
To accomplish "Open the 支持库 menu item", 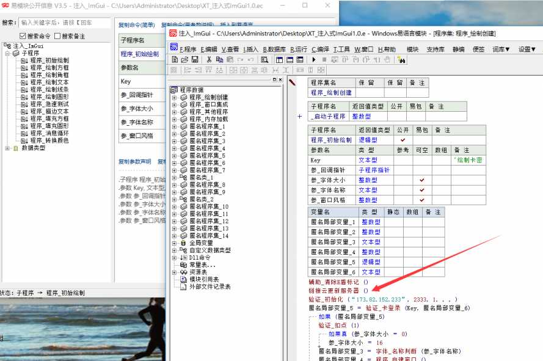I will (435, 49).
